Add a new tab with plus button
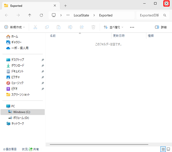172x152 pixels. tap(65, 6)
